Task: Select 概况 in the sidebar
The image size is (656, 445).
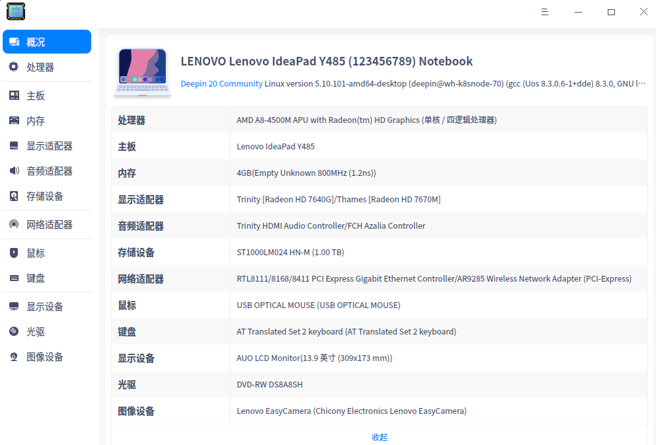Action: (47, 42)
